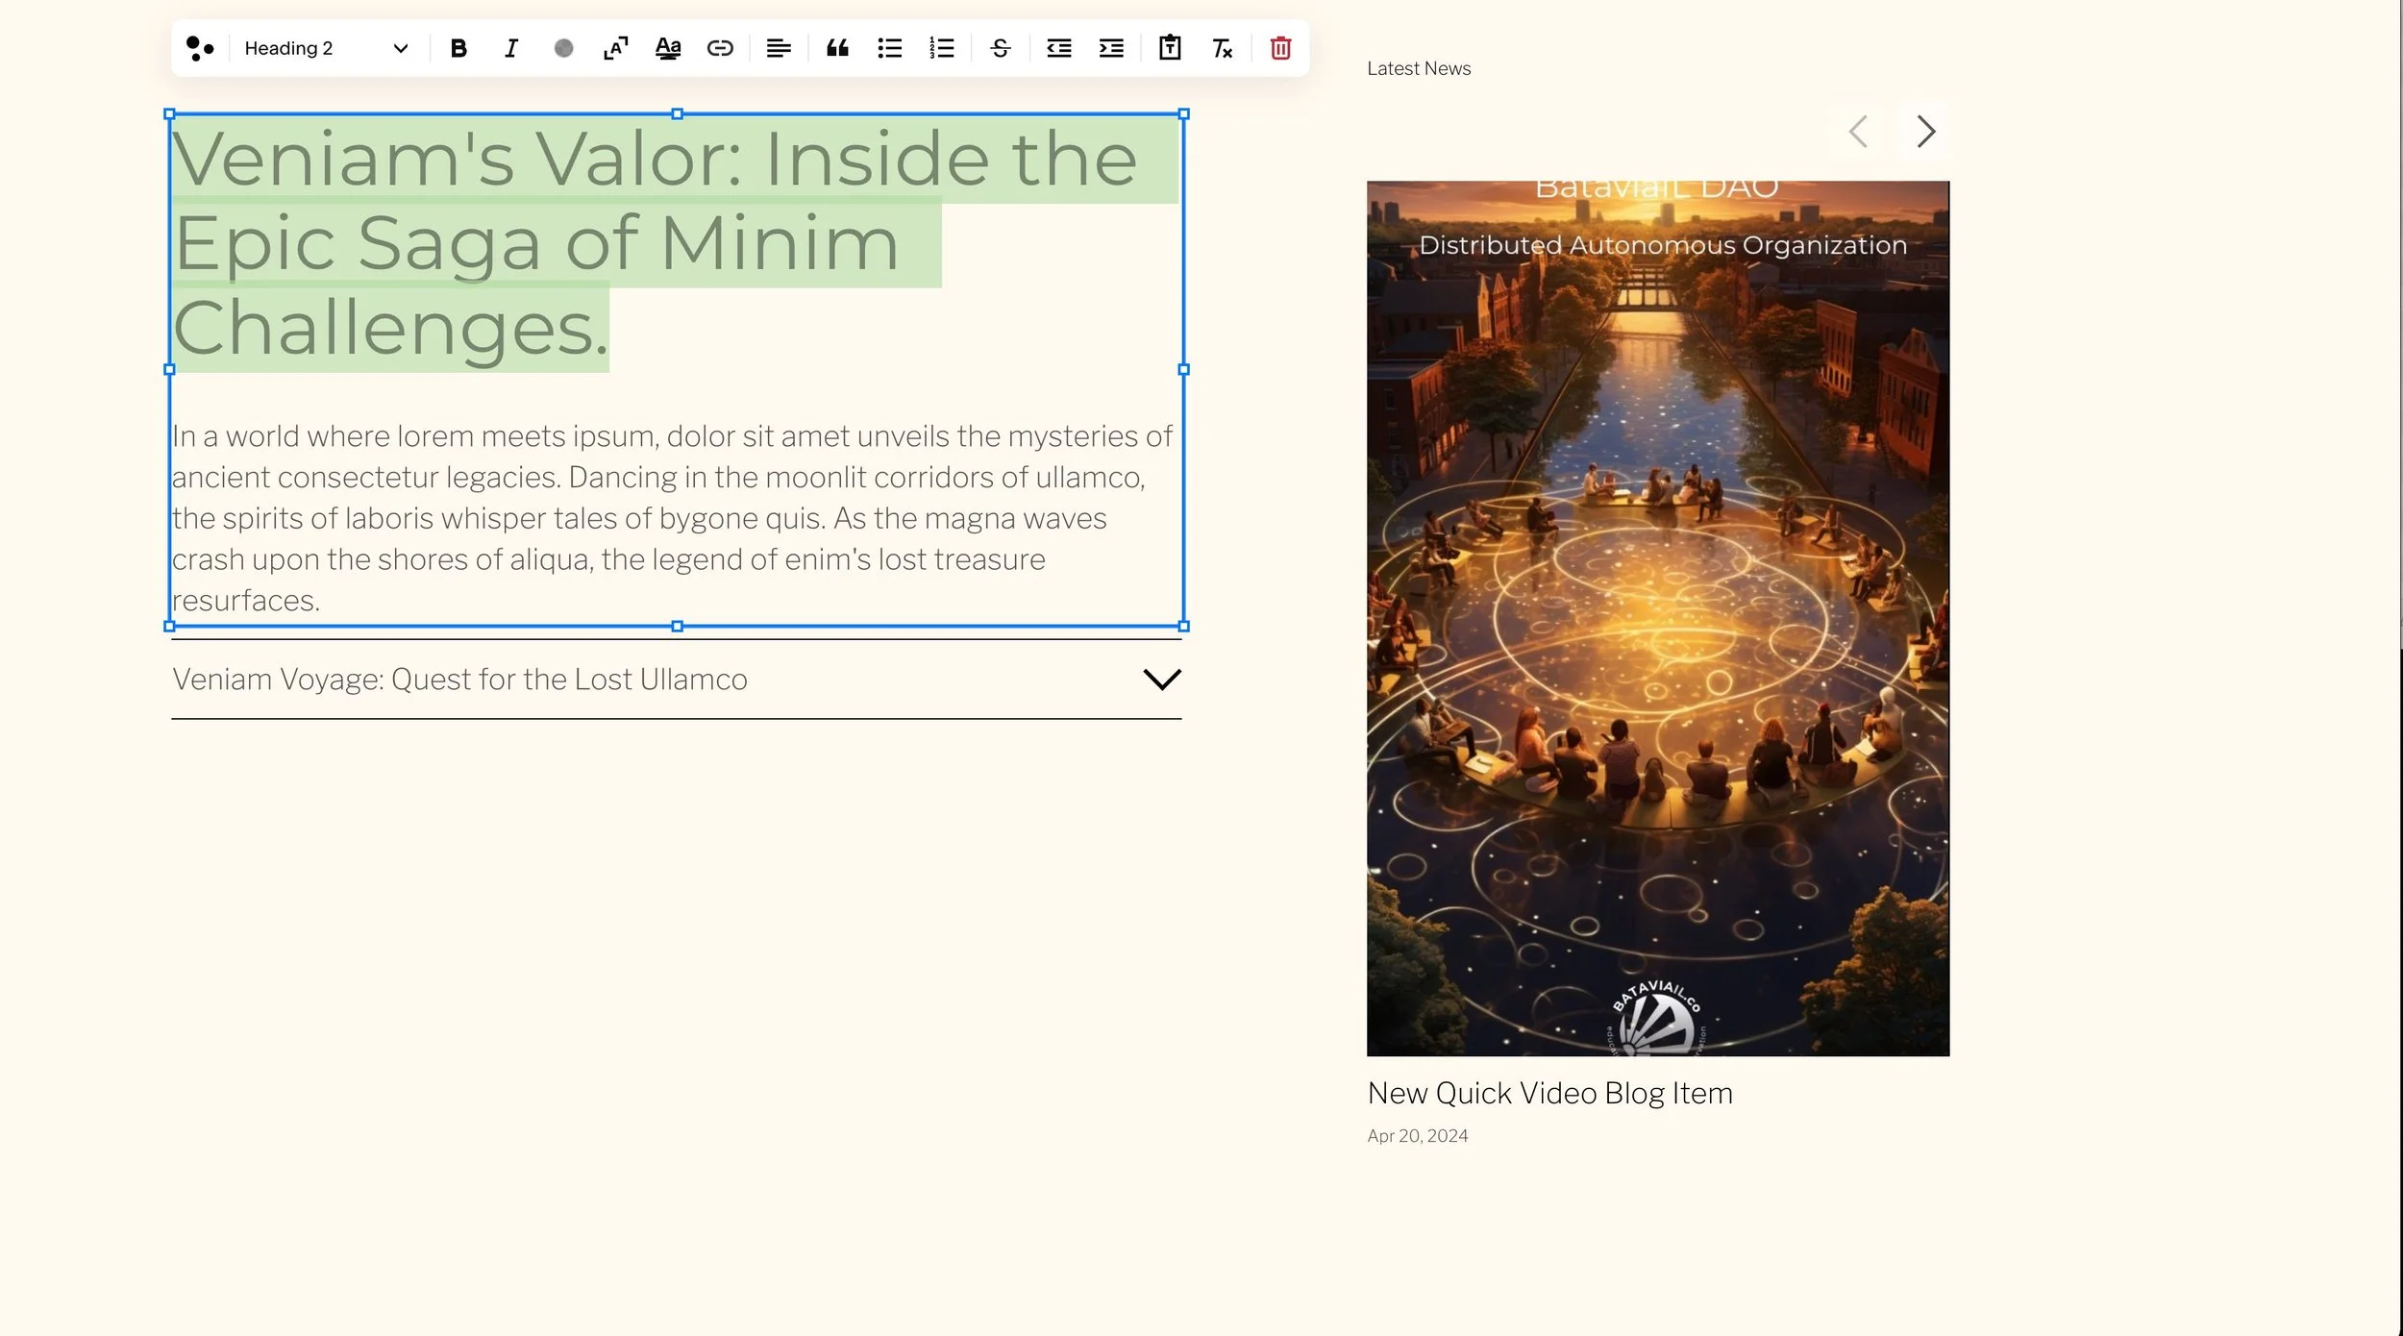Click the text style Aa icon
The image size is (2403, 1336).
[x=668, y=48]
